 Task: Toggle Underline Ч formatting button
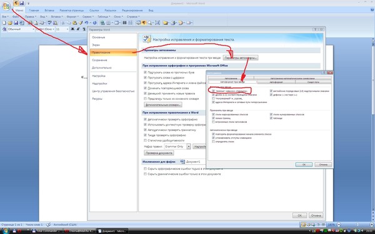click(84, 29)
